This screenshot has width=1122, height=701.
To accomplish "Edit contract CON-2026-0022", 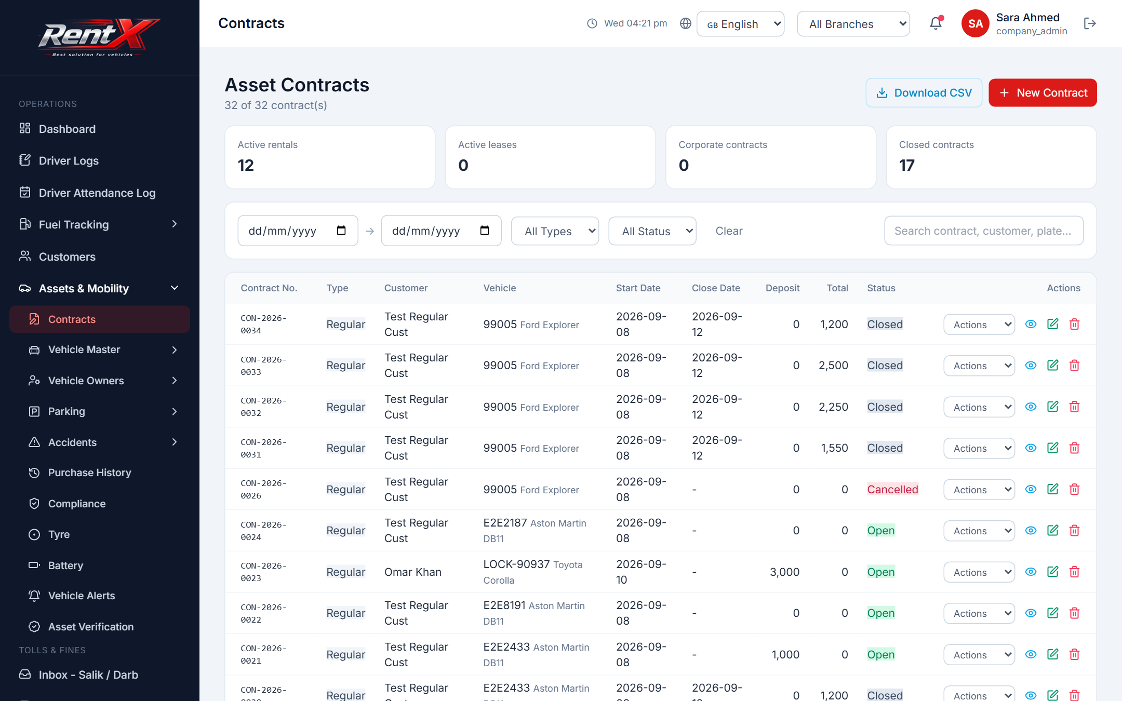I will pyautogui.click(x=1052, y=613).
